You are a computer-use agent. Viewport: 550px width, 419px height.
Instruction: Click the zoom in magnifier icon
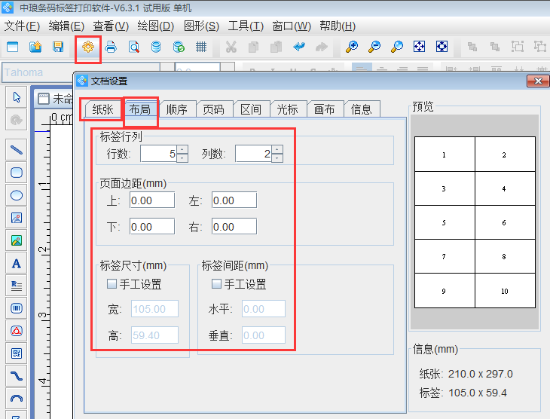tap(352, 47)
